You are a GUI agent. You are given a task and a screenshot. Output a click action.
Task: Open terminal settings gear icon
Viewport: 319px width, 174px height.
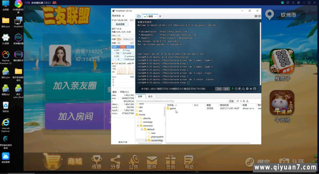tap(247, 89)
